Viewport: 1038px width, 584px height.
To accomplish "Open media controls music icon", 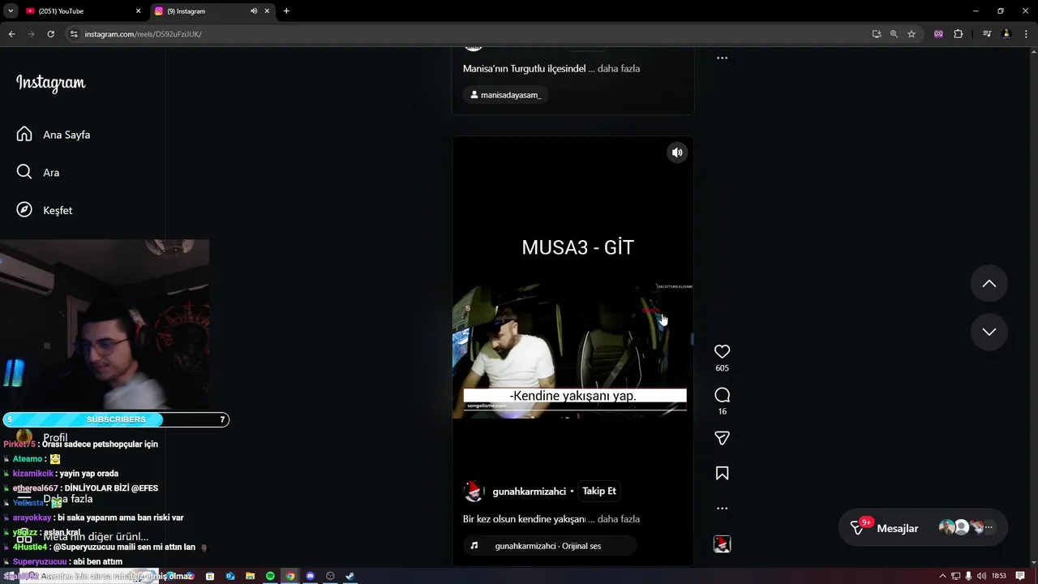I will [987, 34].
